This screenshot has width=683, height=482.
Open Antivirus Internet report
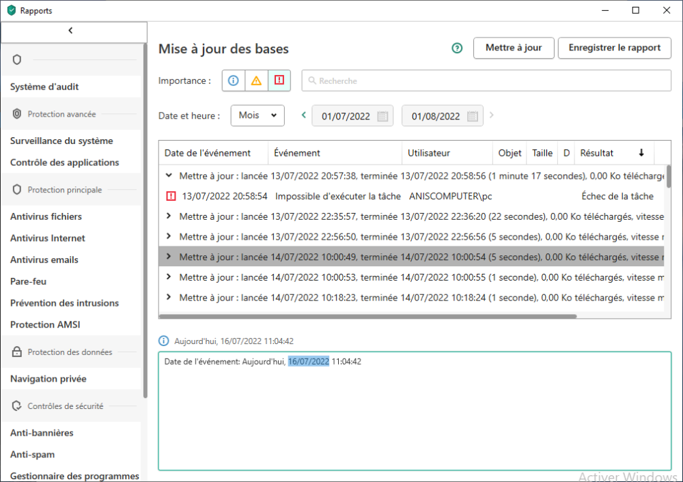click(48, 238)
